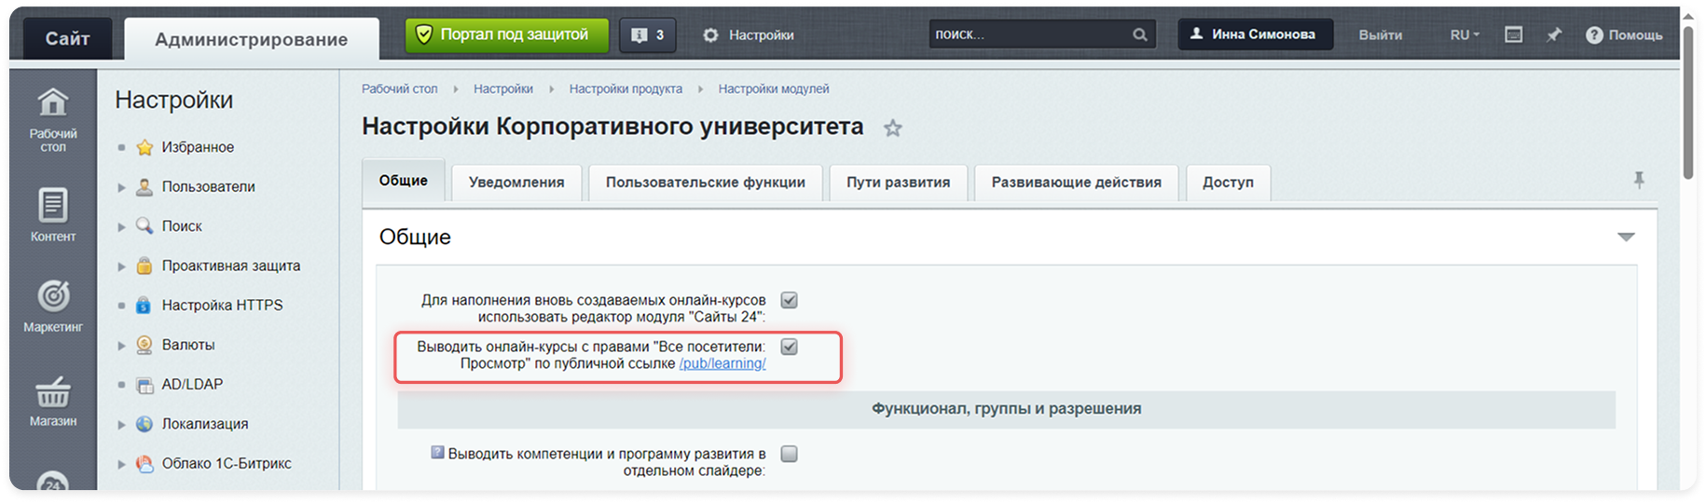Add page to favorites with star icon
The width and height of the screenshot is (1706, 504).
[892, 129]
